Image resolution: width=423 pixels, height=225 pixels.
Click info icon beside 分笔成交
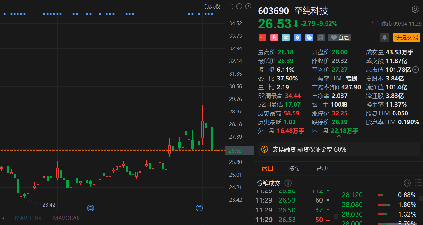288,183
